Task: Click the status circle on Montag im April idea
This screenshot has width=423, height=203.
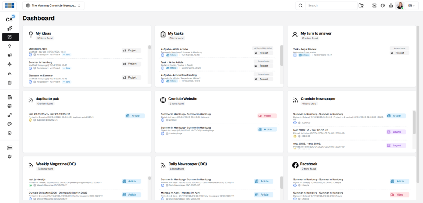Action: click(30, 55)
